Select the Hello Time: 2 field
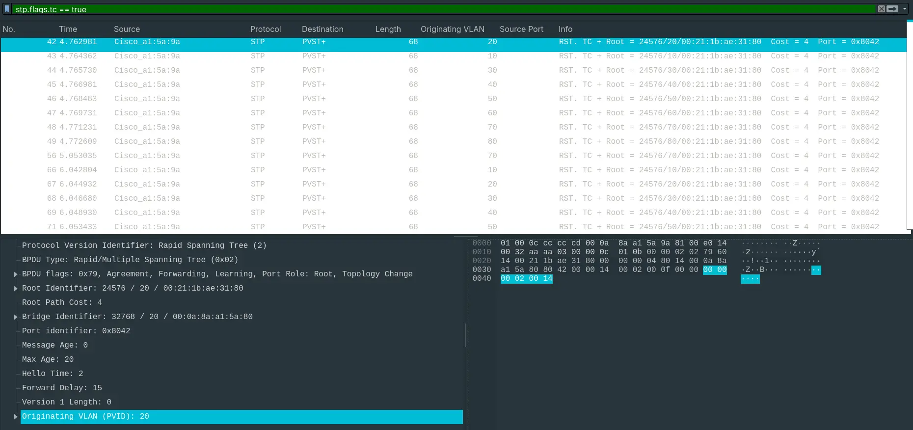Image resolution: width=913 pixels, height=430 pixels. [x=53, y=374]
